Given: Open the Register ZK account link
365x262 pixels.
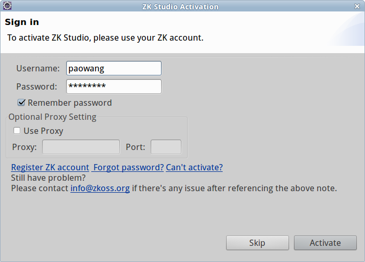Looking at the screenshot, I should [50, 167].
